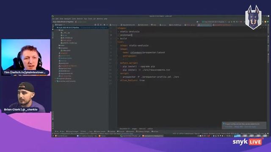The width and height of the screenshot is (271, 152).
Task: Expand External Libraries node
Action: tap(55, 79)
